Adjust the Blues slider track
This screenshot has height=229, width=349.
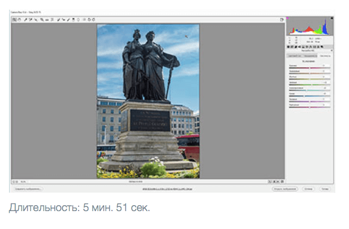[309, 96]
